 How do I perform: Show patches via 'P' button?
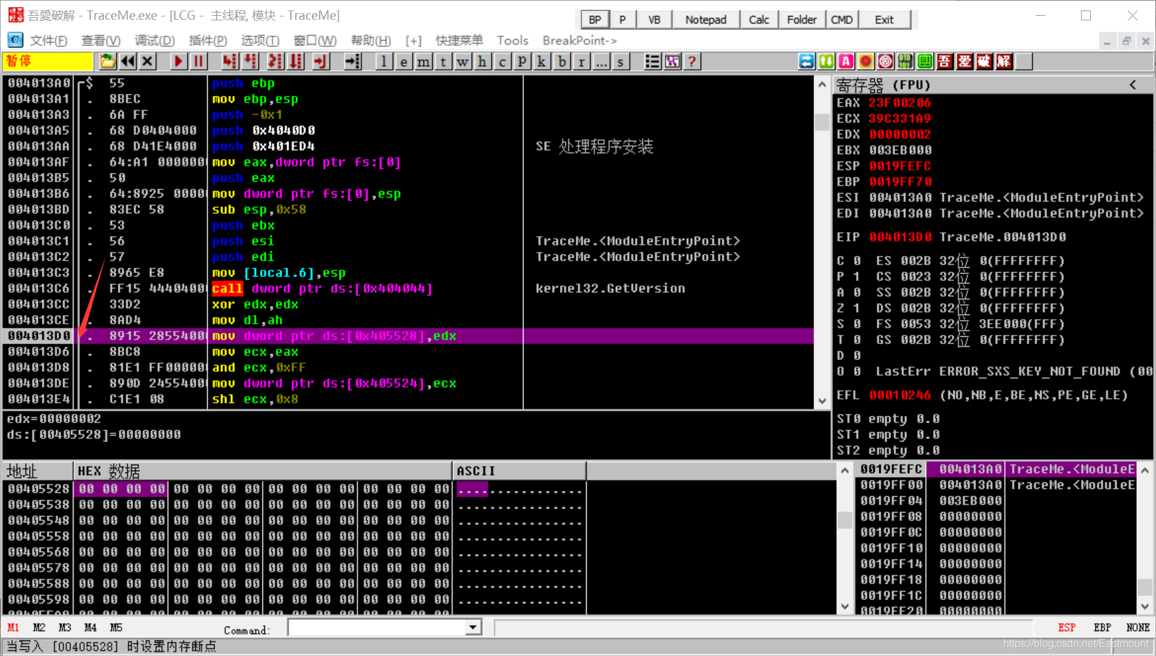(522, 62)
